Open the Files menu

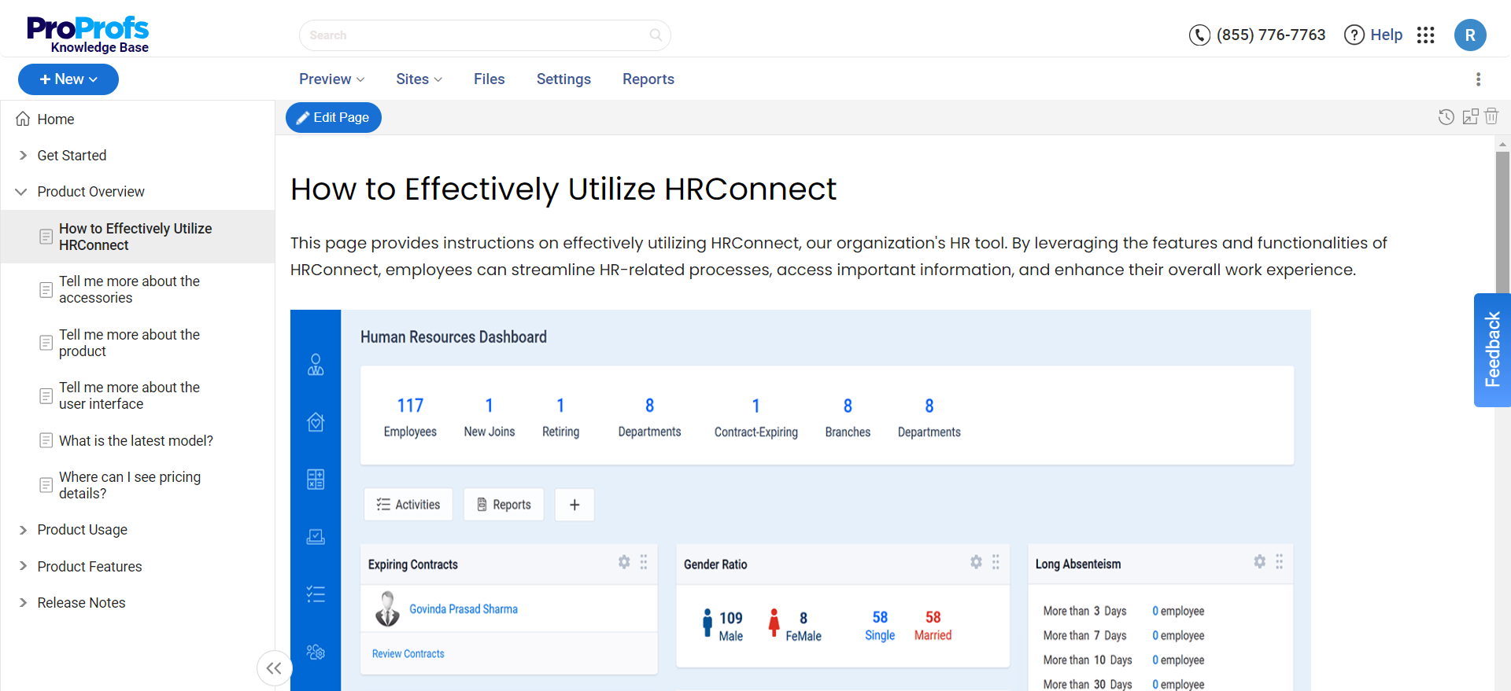coord(489,79)
